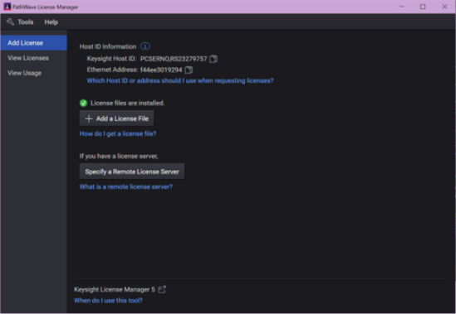The height and width of the screenshot is (314, 456).
Task: Click the Host ID Information info icon
Action: (x=145, y=46)
